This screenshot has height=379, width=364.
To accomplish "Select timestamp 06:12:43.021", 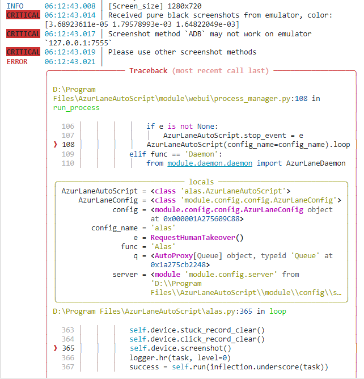I will pos(70,62).
